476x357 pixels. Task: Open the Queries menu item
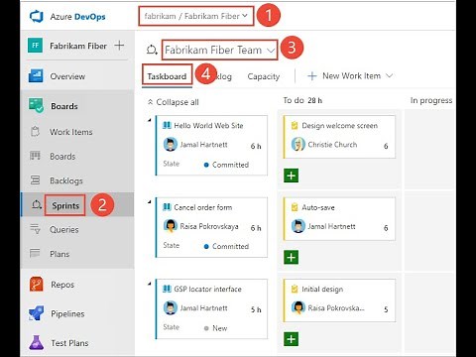click(64, 229)
